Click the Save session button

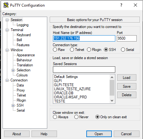[x=127, y=86]
